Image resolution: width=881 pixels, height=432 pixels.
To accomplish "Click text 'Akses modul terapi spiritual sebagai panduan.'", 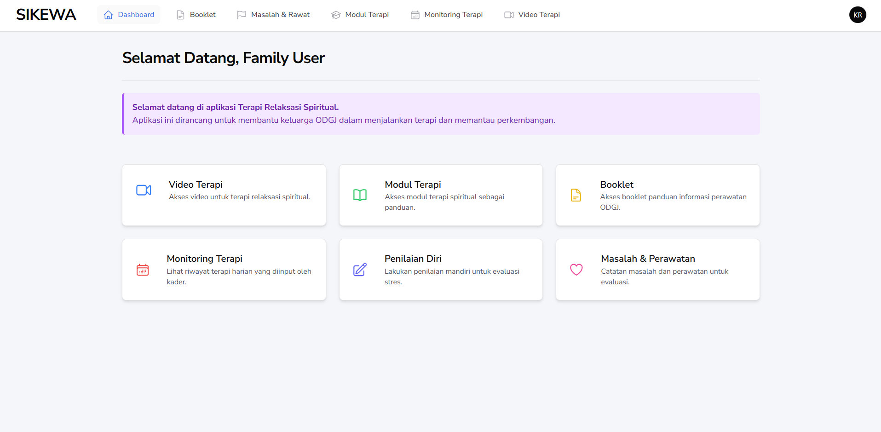I will (444, 202).
